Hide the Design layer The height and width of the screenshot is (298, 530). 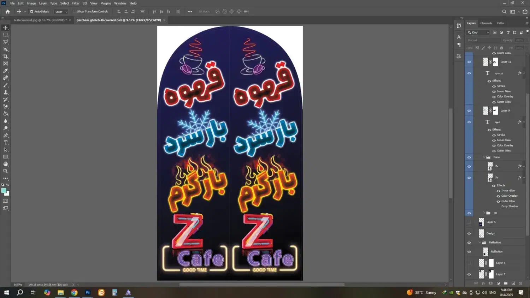tap(469, 233)
